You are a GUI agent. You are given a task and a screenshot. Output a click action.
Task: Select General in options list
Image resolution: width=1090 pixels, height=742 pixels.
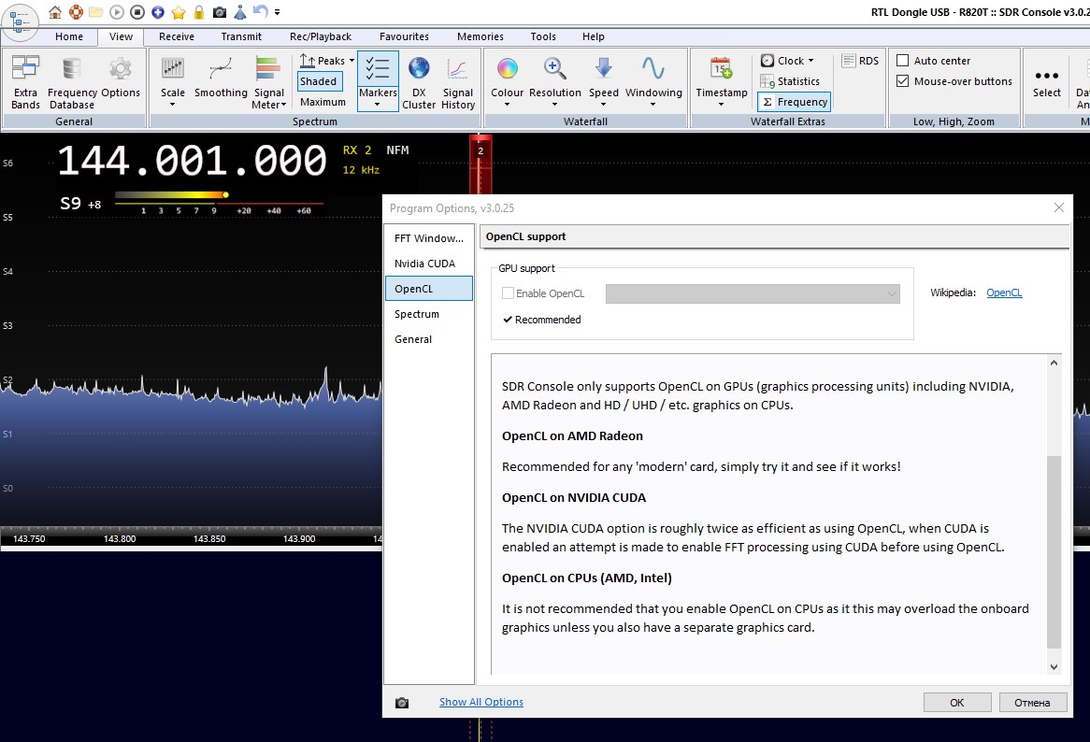click(x=429, y=339)
